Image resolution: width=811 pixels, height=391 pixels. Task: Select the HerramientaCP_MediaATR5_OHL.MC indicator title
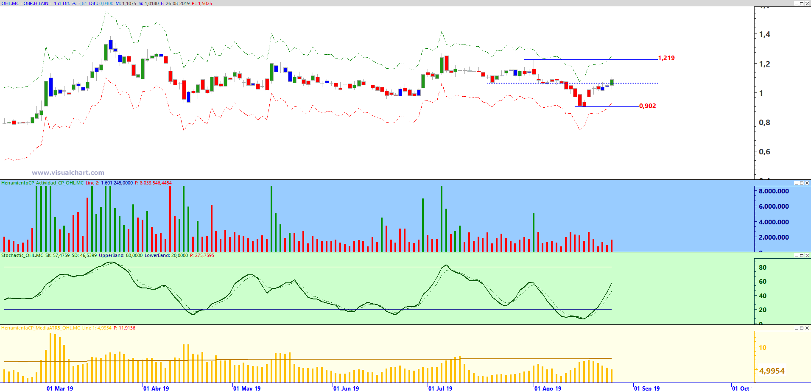[x=41, y=328]
